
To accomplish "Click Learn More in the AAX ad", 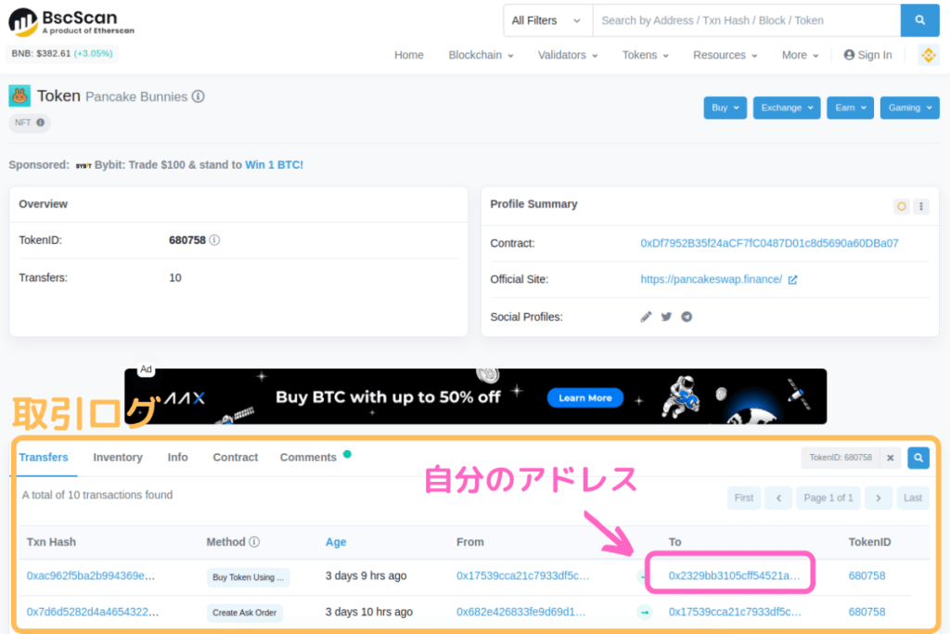I will tap(585, 398).
